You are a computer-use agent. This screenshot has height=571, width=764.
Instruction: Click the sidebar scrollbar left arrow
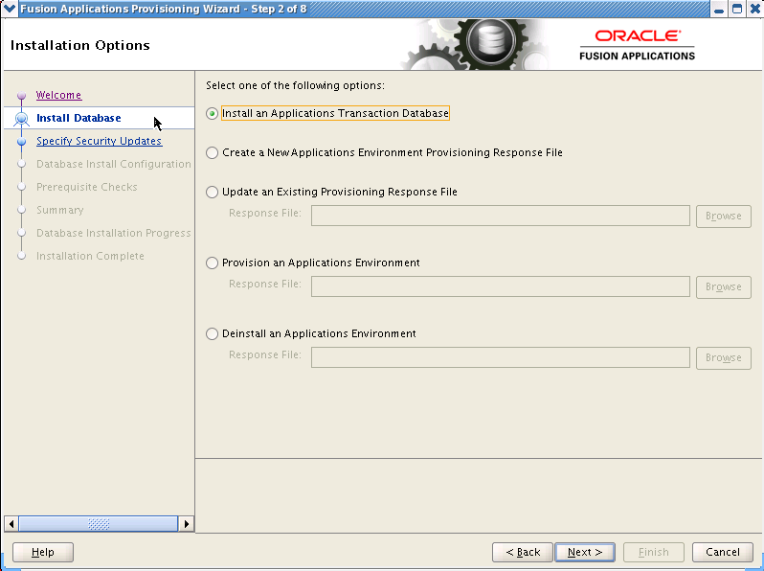coord(11,524)
